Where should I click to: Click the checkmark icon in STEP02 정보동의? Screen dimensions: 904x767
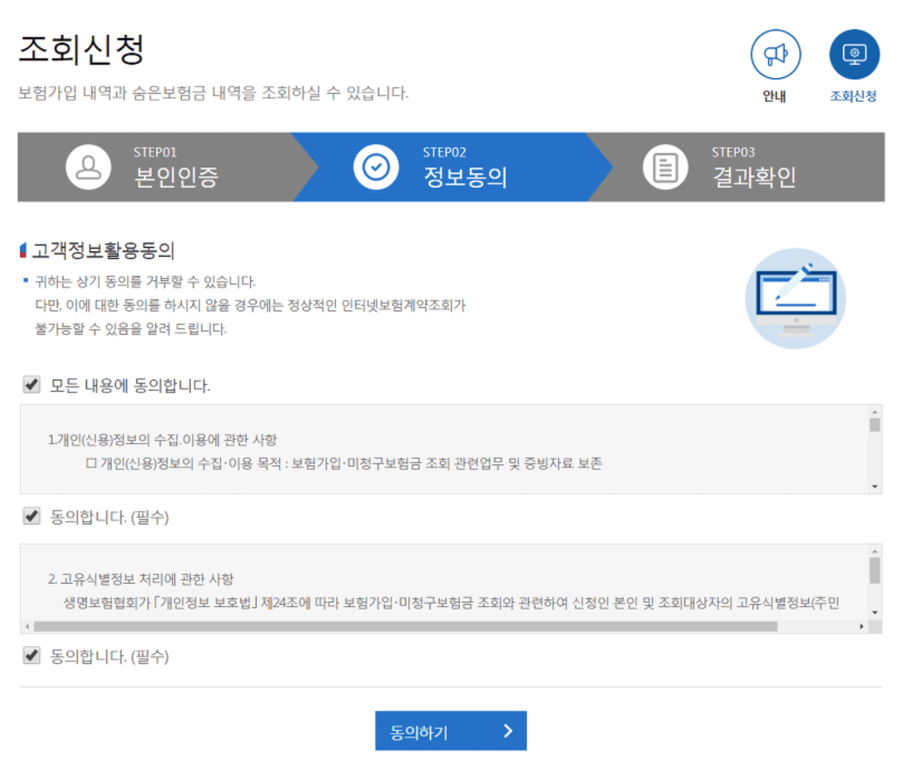pos(376,166)
